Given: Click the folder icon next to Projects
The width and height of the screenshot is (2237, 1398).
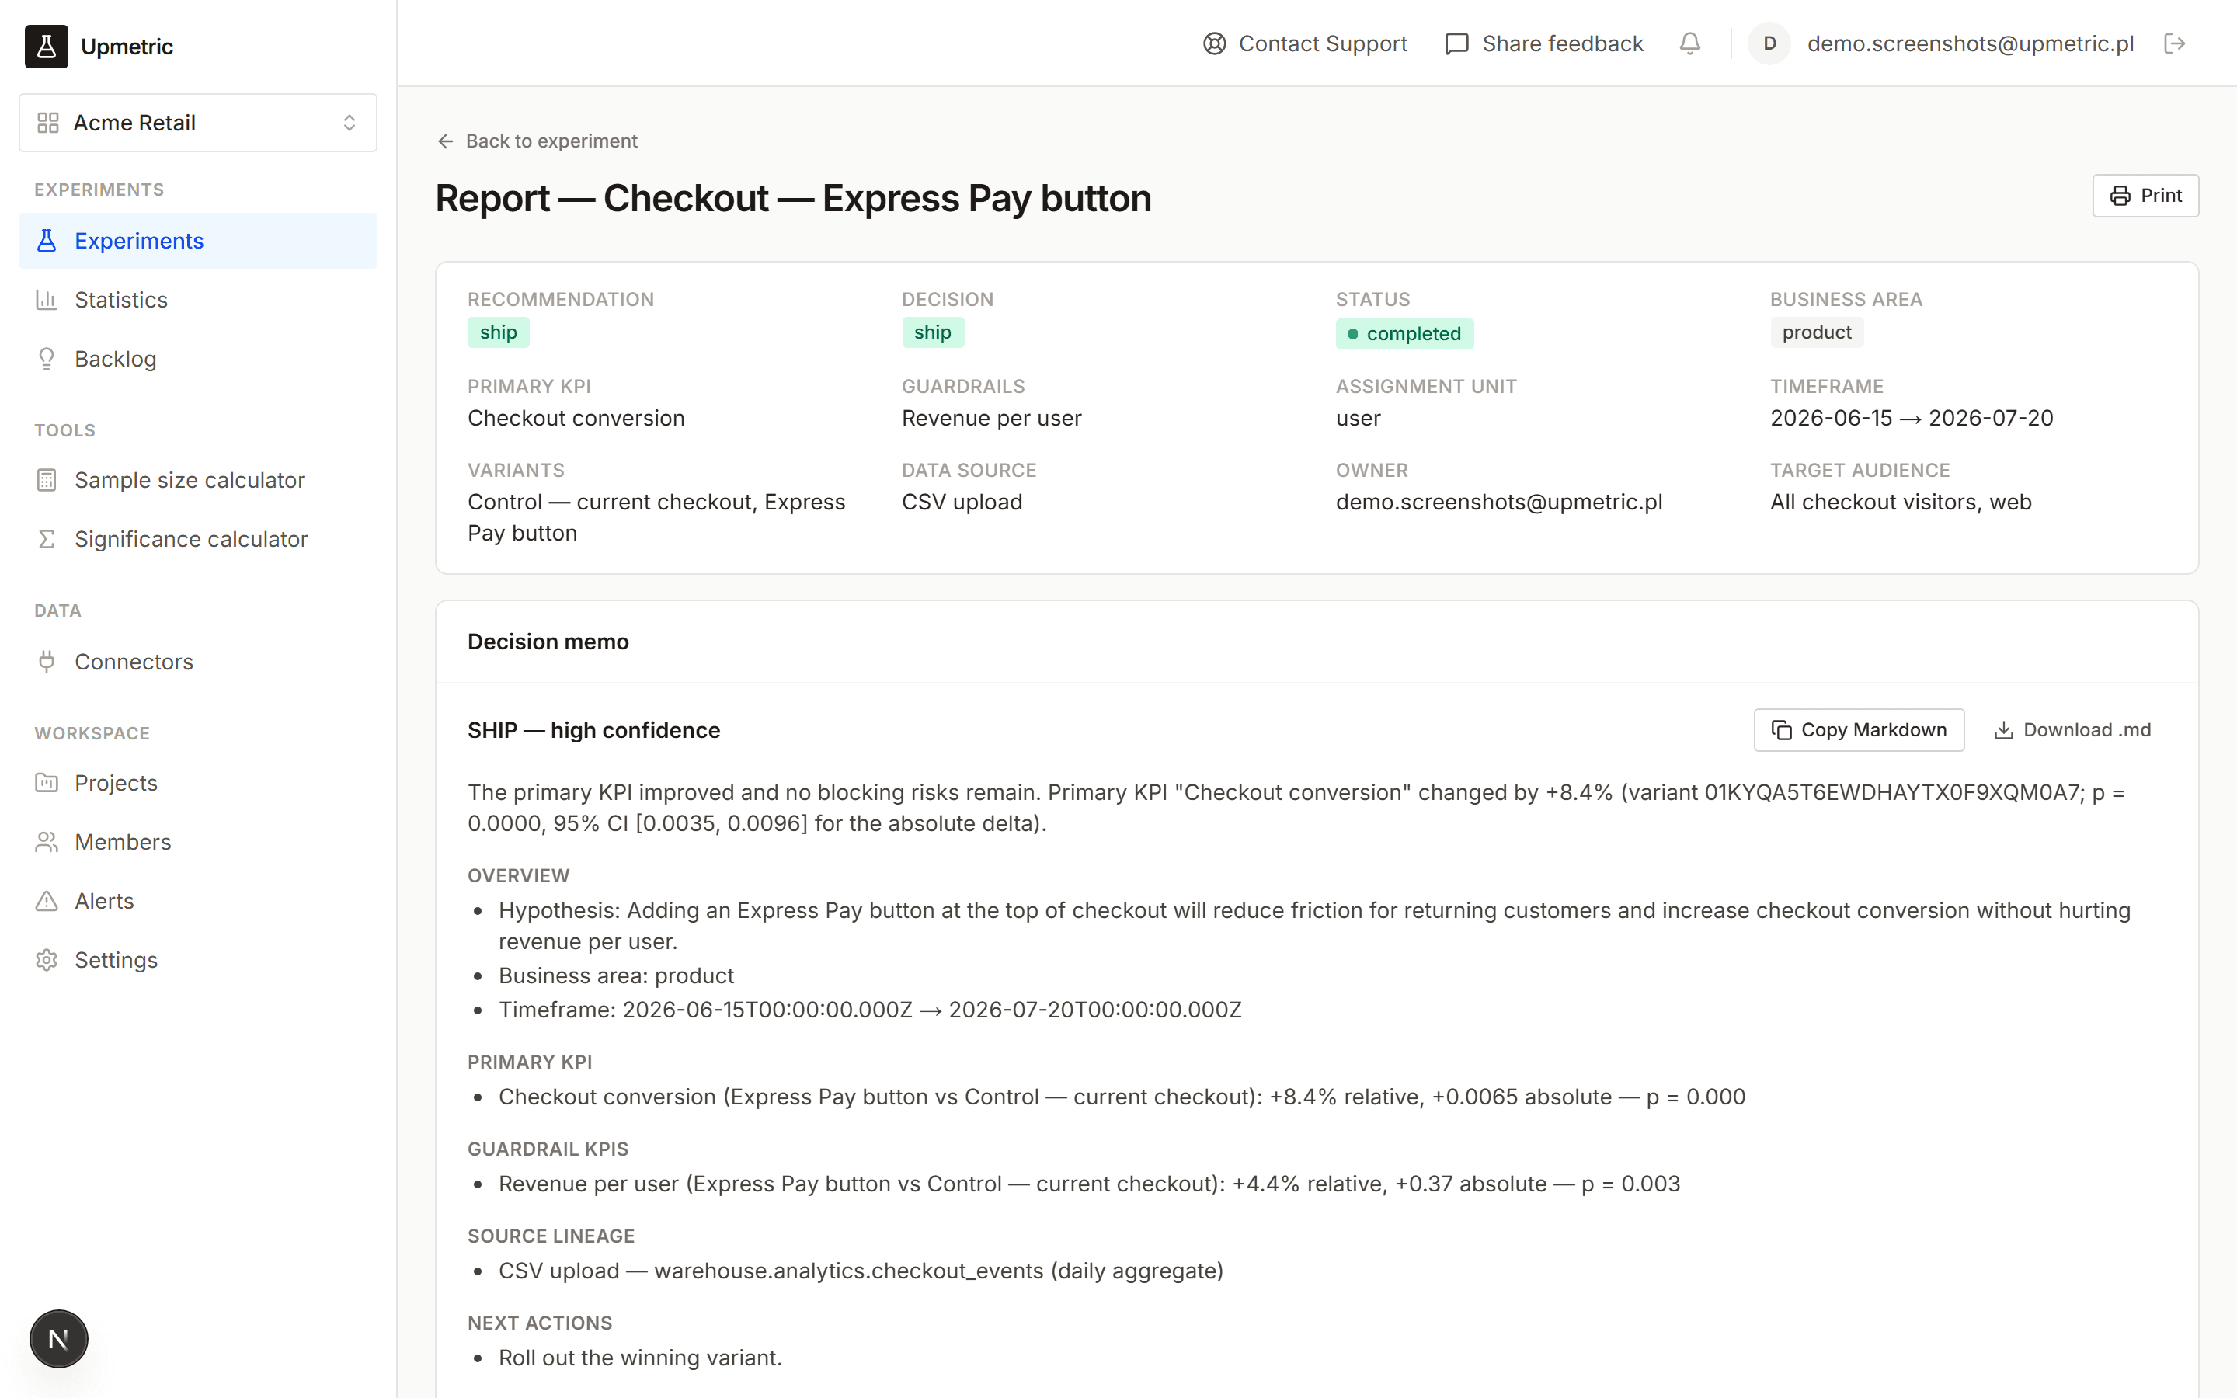Looking at the screenshot, I should pyautogui.click(x=47, y=783).
